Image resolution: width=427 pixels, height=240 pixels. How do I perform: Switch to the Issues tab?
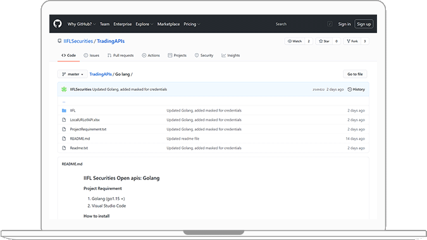[92, 55]
